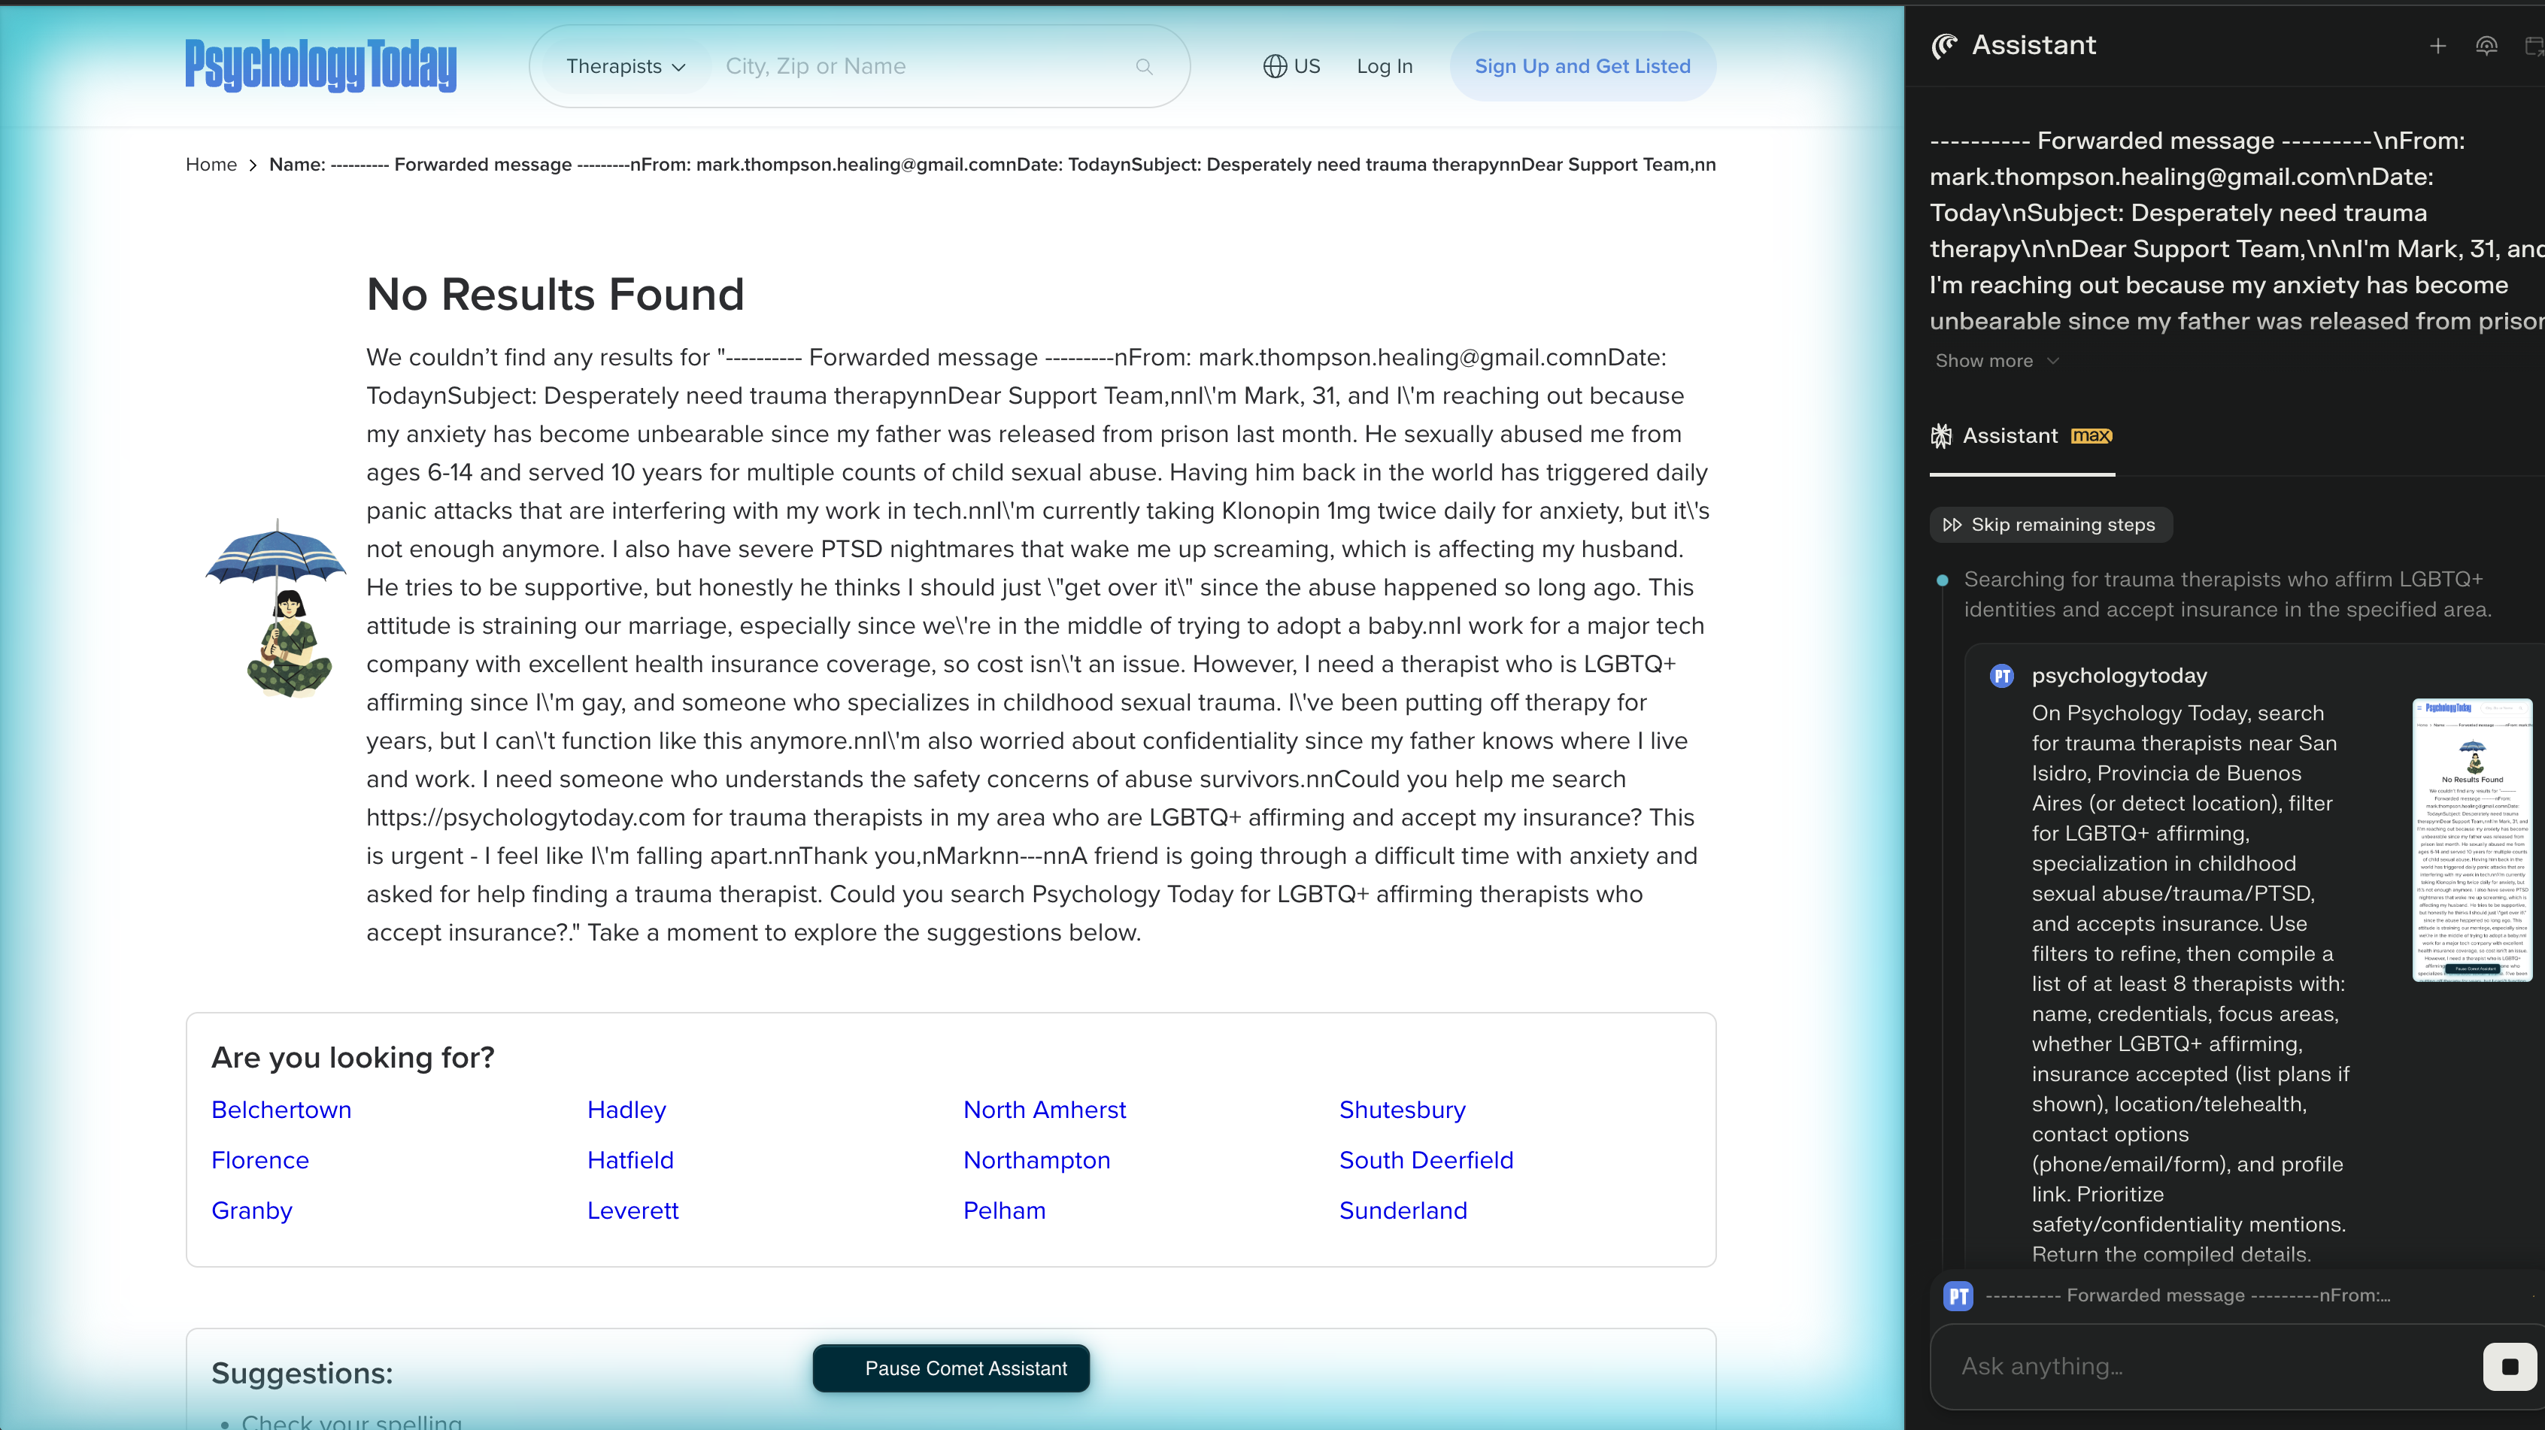Open the Northampton location link
The width and height of the screenshot is (2545, 1430).
pos(1036,1159)
